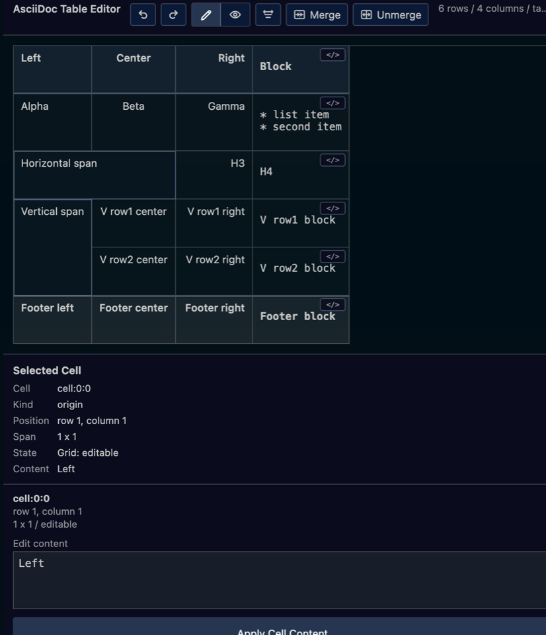Select the Block header cell text
Viewport: 546px width, 635px height.
pos(276,66)
